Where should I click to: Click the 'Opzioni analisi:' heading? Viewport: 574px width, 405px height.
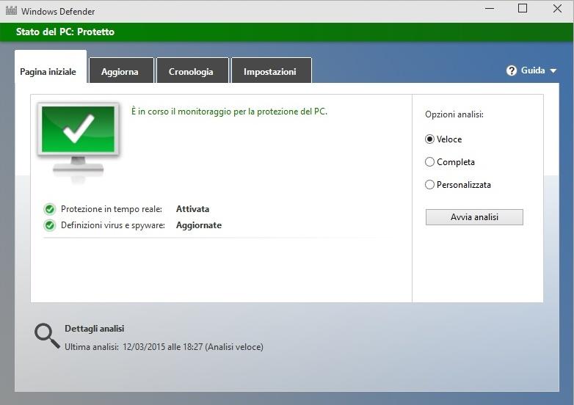454,114
